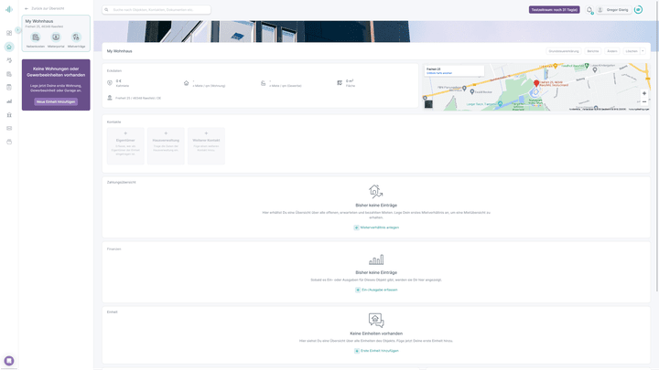The width and height of the screenshot is (659, 370).
Task: Click the notification bell icon
Action: (x=590, y=10)
